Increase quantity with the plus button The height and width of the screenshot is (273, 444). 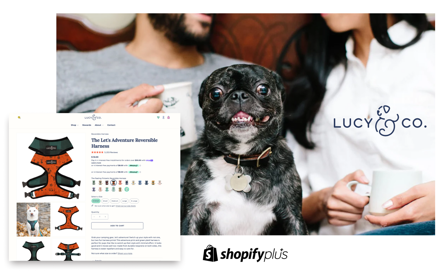(105, 217)
